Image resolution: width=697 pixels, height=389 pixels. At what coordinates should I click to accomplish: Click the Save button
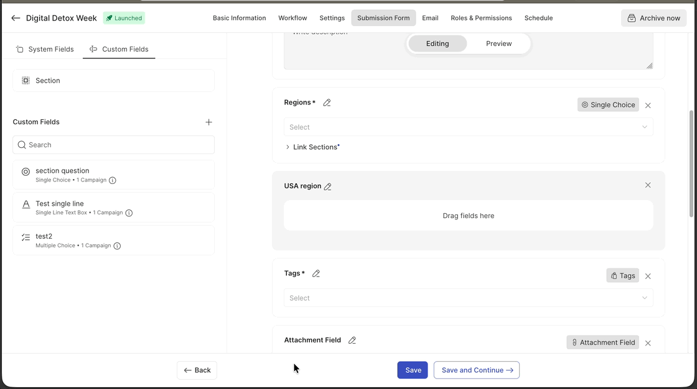pyautogui.click(x=413, y=370)
